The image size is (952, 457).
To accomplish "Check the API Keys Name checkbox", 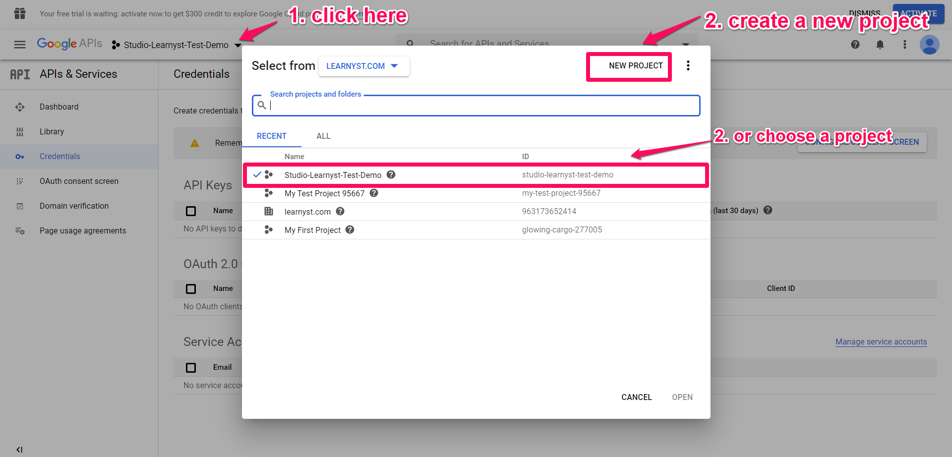I will pyautogui.click(x=191, y=211).
